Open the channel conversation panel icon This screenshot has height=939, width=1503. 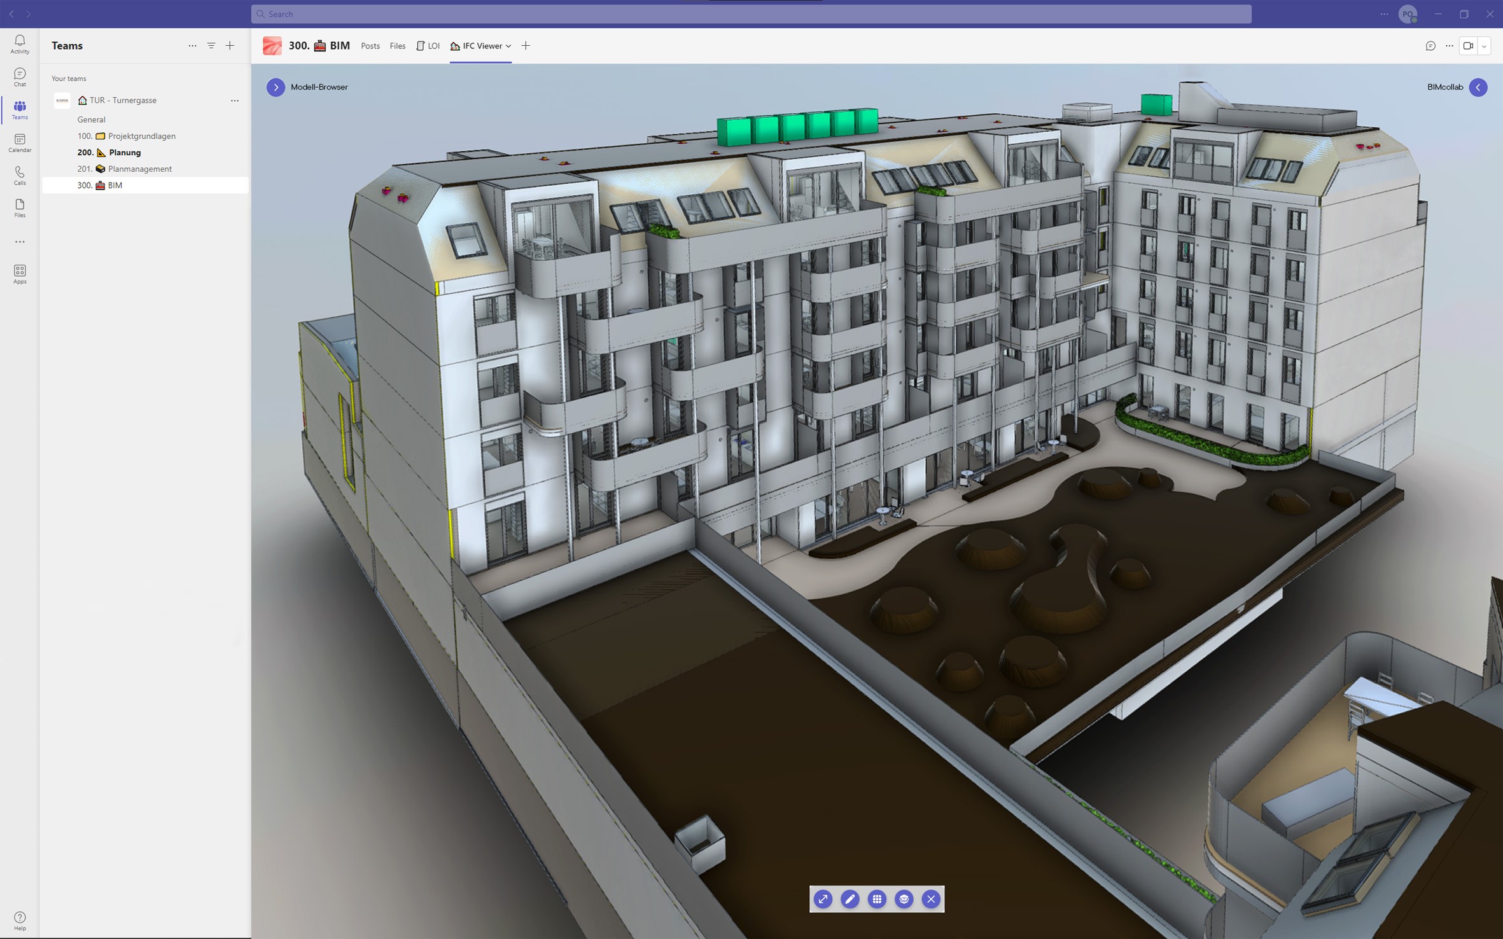[1430, 46]
